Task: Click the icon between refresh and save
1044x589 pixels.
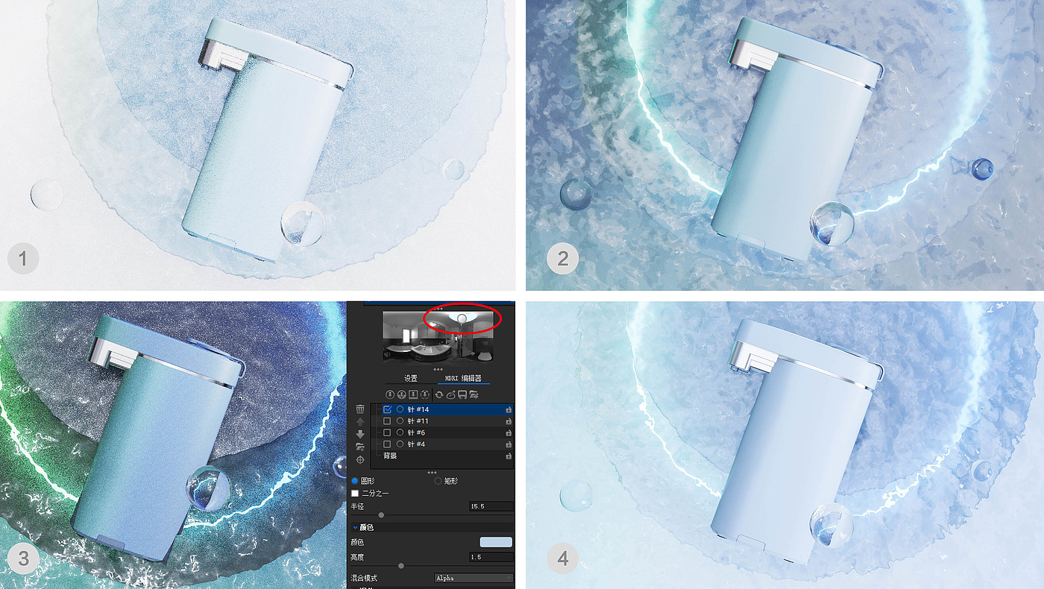Action: (451, 394)
